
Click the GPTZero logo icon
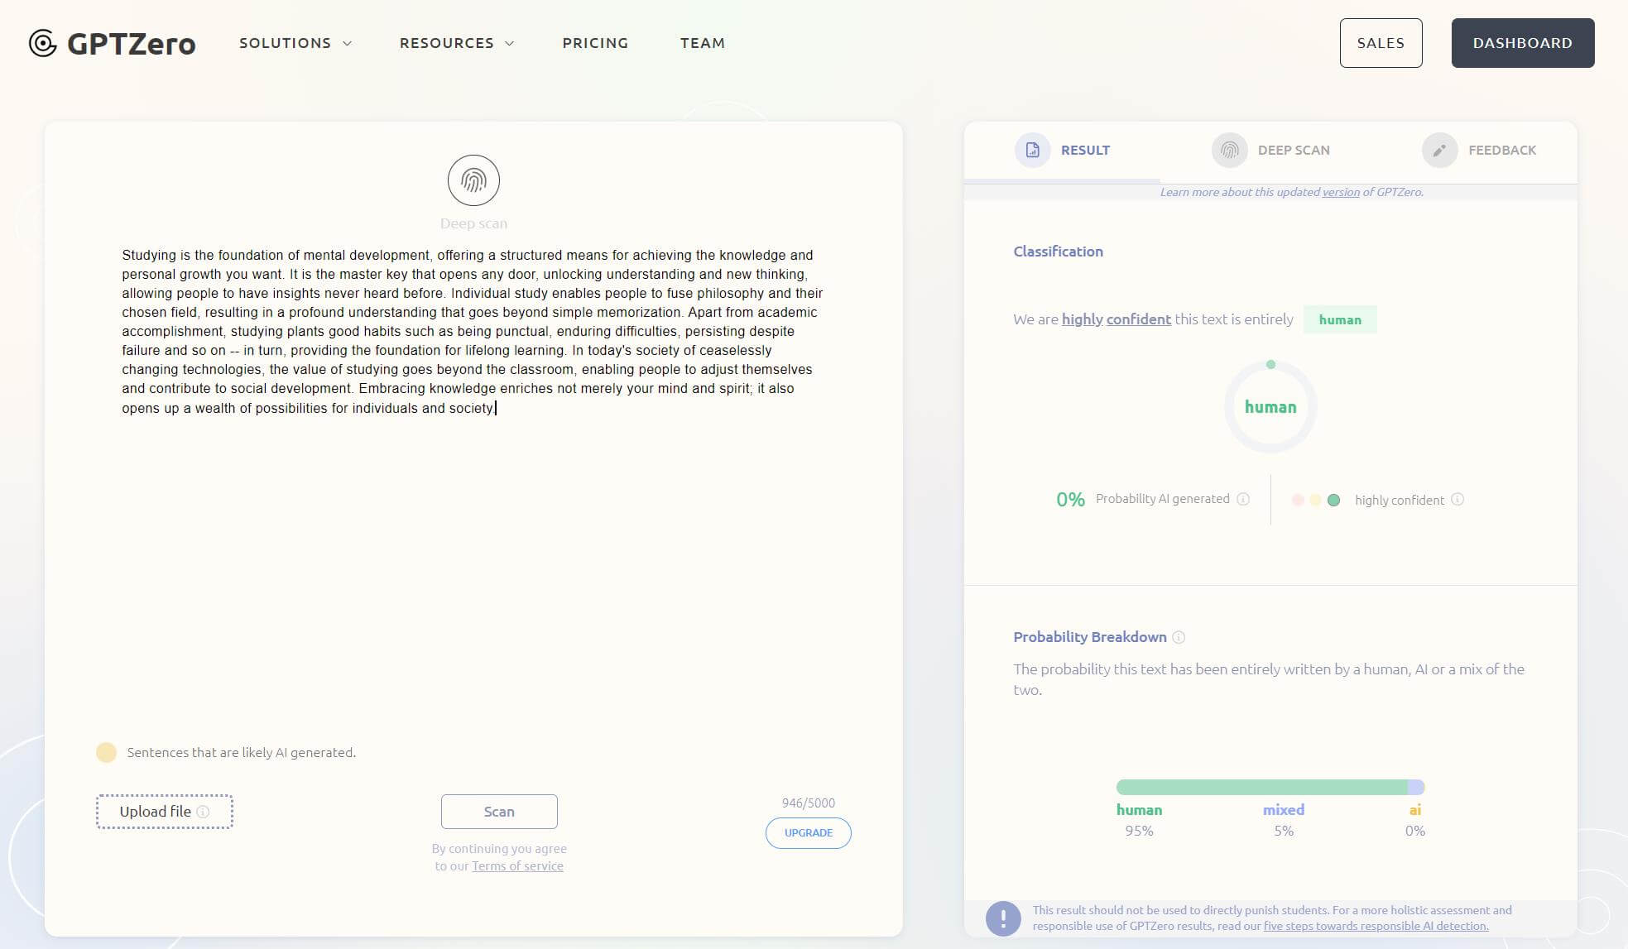[x=42, y=43]
